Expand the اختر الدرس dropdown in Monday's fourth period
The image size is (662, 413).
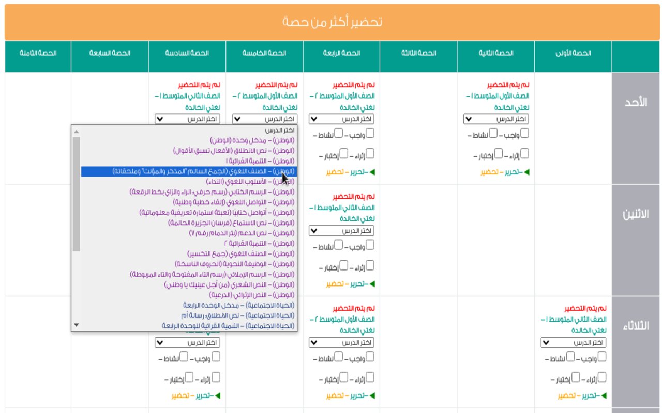pyautogui.click(x=342, y=231)
